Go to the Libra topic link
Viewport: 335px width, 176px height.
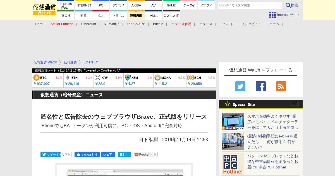tap(39, 24)
